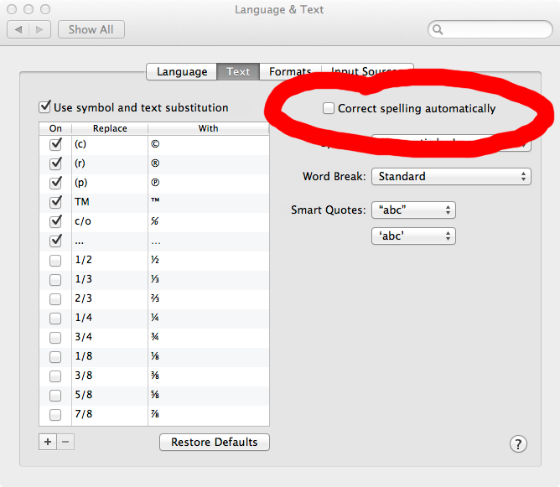Toggle Use symbol and text substitution
The width and height of the screenshot is (560, 487).
tap(45, 107)
